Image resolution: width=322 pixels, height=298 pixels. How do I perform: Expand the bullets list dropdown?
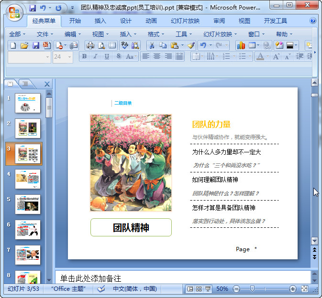[250, 56]
